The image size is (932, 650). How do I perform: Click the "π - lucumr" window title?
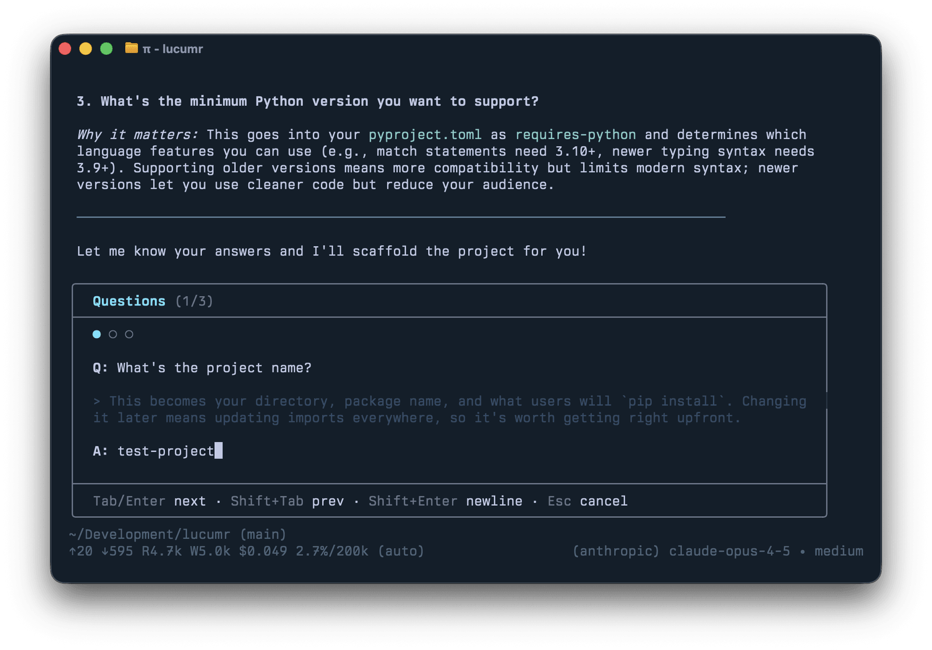pyautogui.click(x=173, y=49)
